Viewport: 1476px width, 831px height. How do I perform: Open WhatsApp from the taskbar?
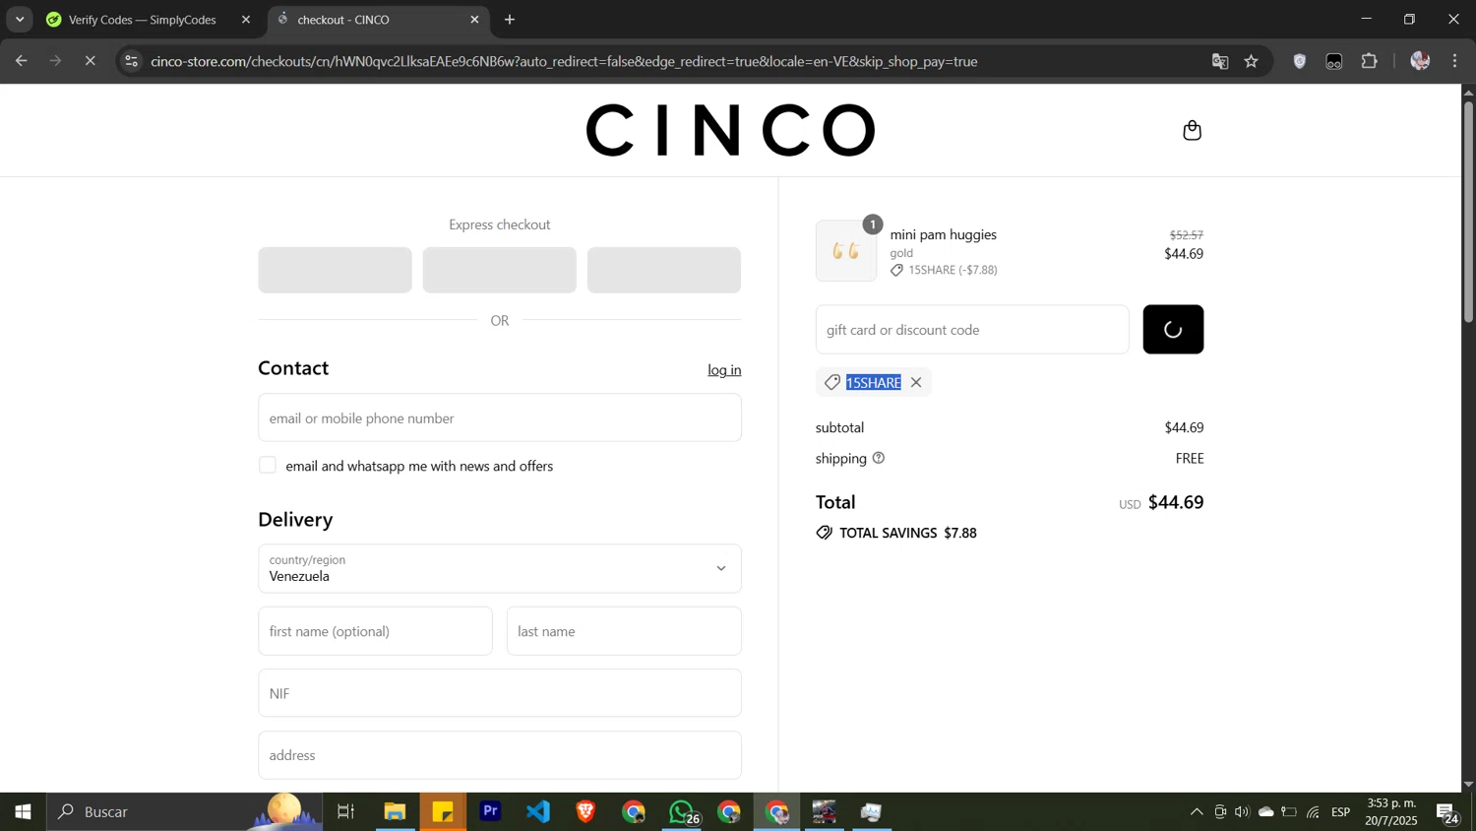click(x=682, y=812)
